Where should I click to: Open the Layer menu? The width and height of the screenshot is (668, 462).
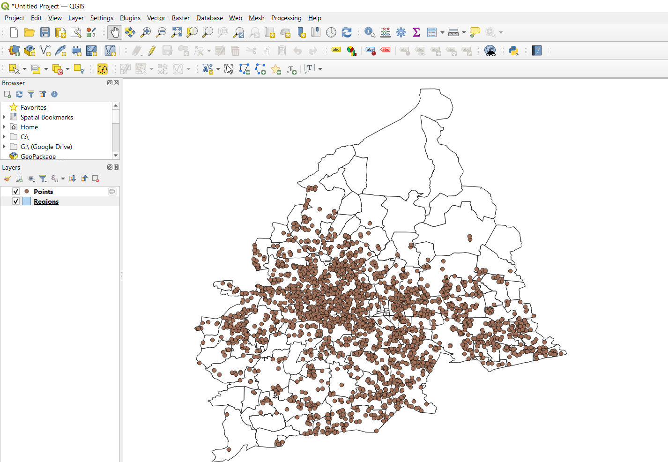(76, 18)
